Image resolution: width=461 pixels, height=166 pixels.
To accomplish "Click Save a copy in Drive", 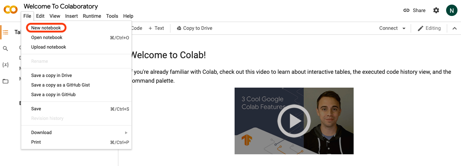I will point(51,76).
